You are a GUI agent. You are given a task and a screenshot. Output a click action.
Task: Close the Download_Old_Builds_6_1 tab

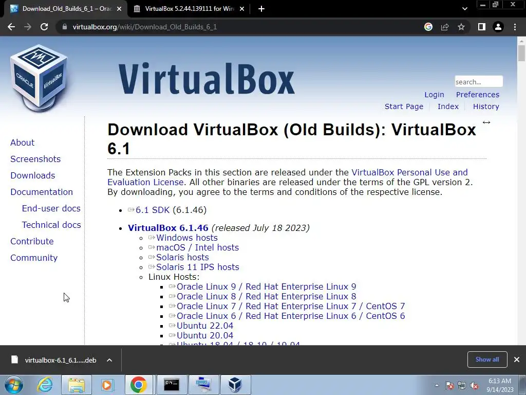tap(119, 9)
